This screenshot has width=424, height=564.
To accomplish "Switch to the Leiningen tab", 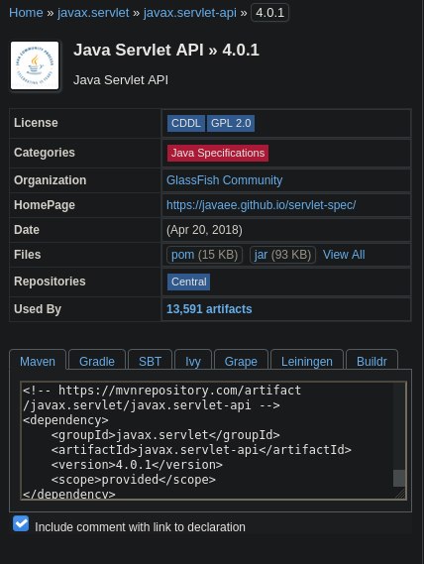I will tap(307, 361).
